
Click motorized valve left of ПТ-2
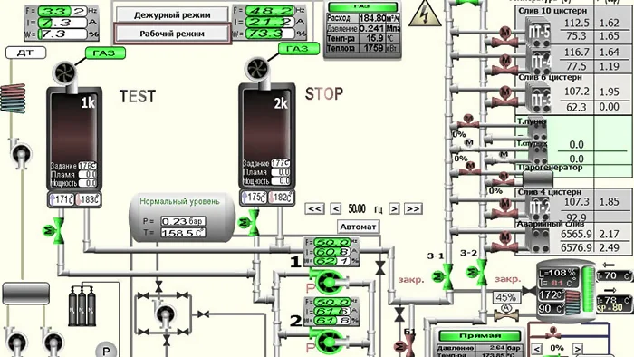coord(505,208)
